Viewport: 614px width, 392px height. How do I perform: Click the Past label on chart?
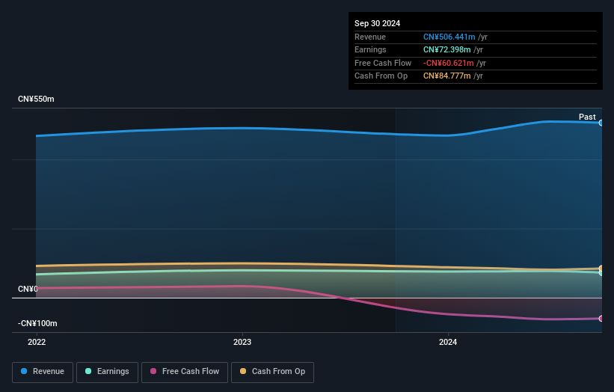587,117
